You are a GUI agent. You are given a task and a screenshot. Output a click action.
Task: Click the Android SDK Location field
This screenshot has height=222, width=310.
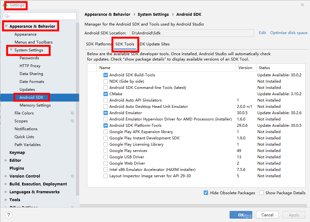coord(192,33)
